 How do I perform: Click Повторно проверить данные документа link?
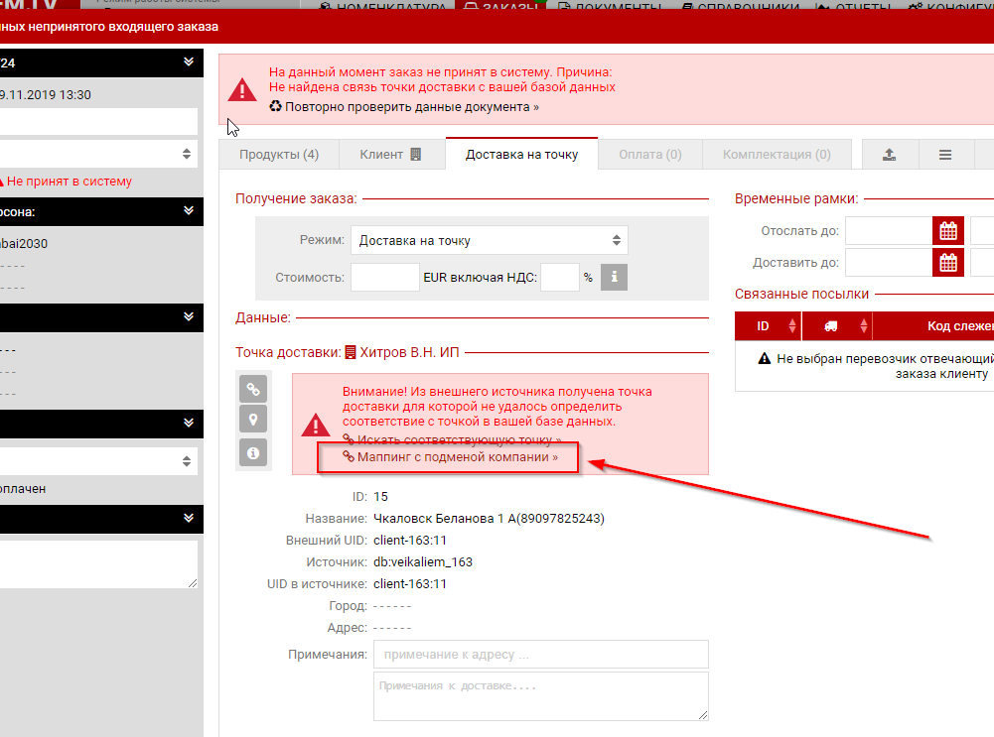[410, 106]
